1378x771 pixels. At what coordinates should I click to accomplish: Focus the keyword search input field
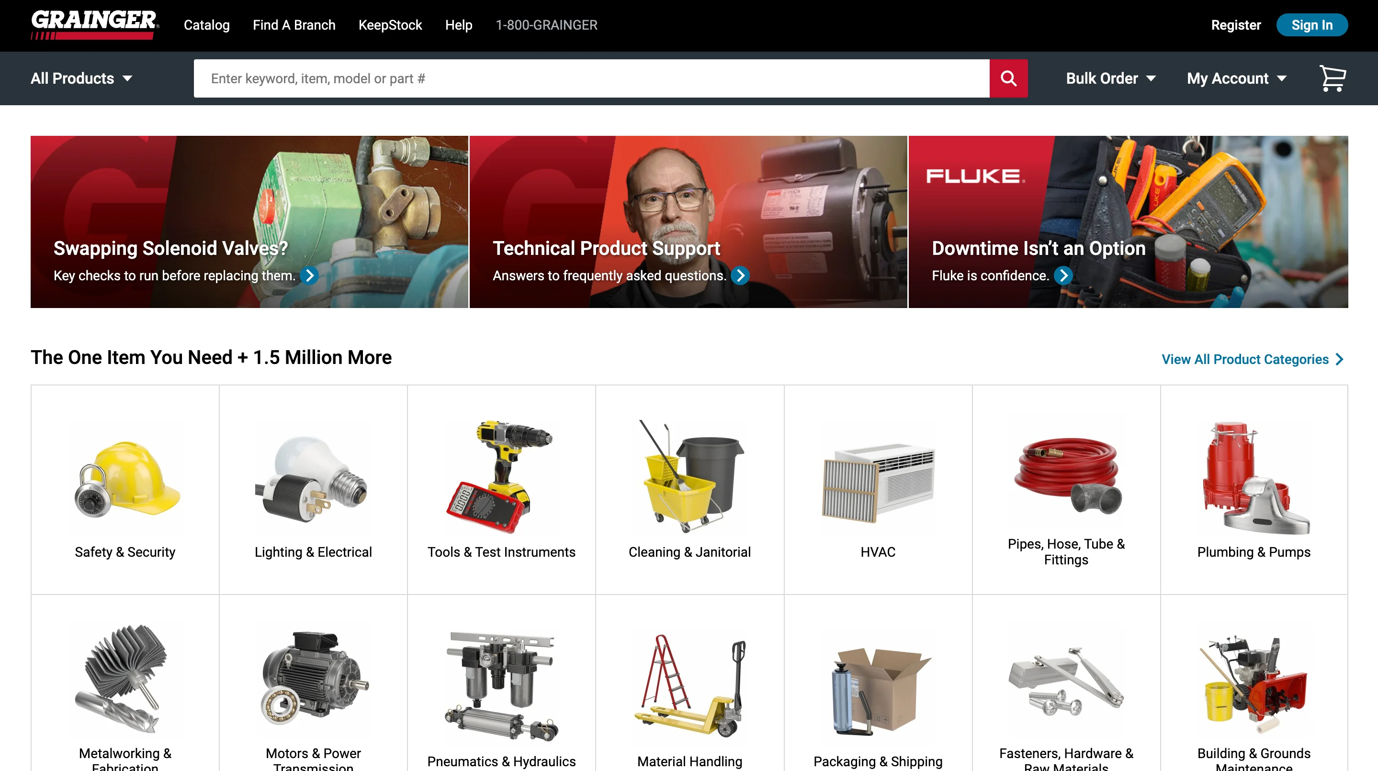coord(591,78)
